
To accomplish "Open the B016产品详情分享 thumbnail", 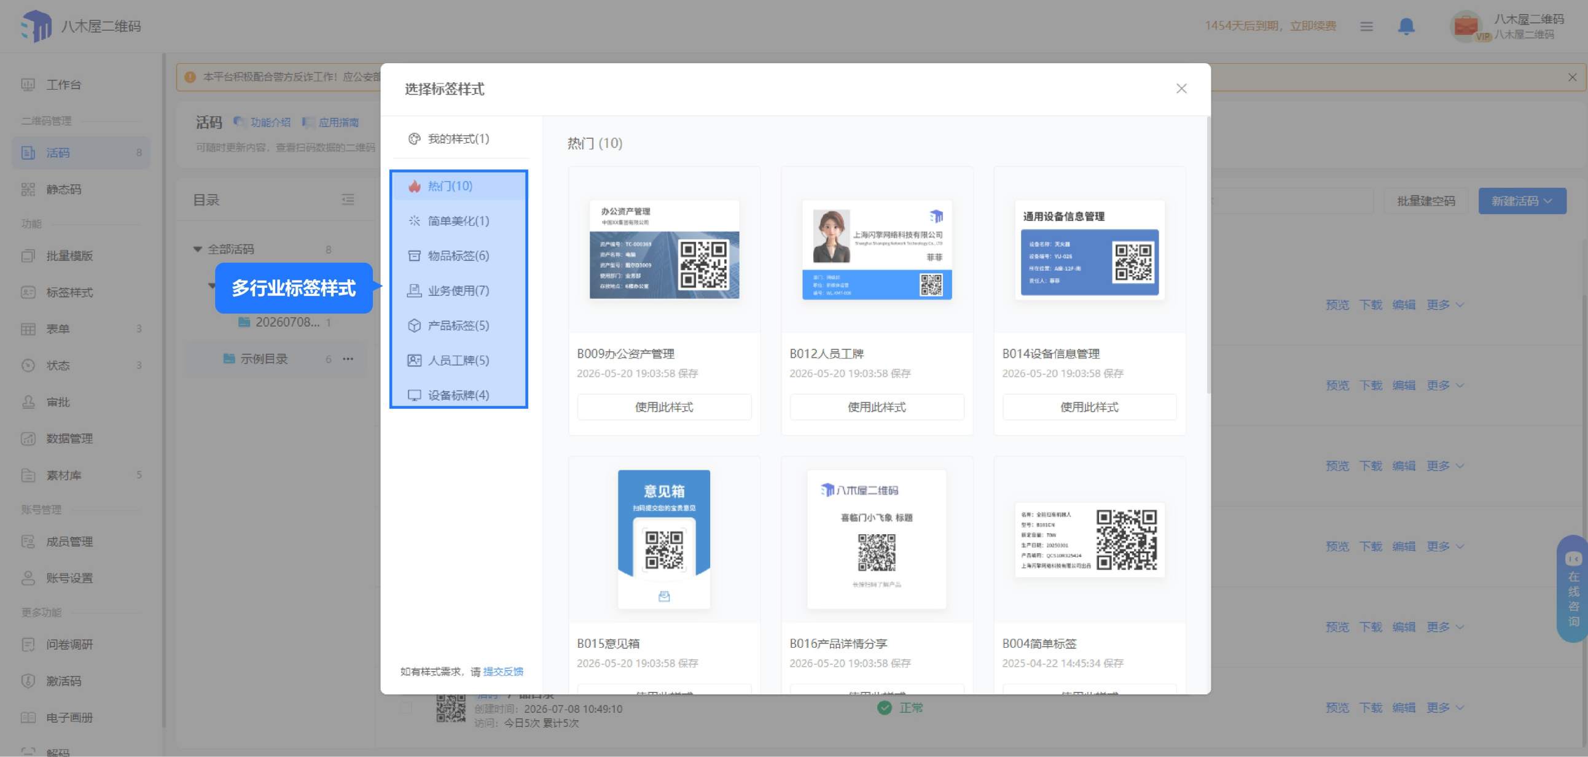I will [x=877, y=539].
